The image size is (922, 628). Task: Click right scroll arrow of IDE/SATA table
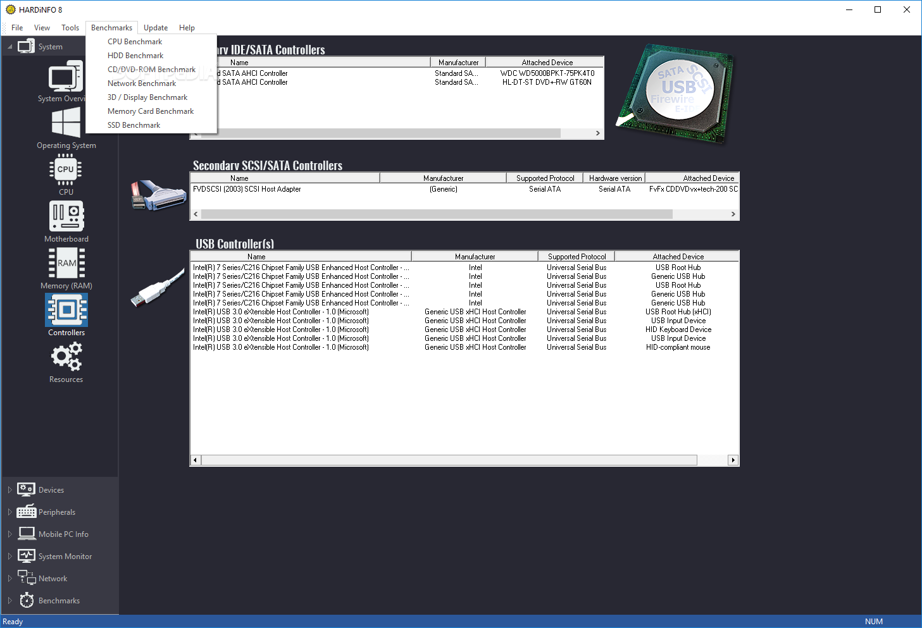[x=597, y=133]
